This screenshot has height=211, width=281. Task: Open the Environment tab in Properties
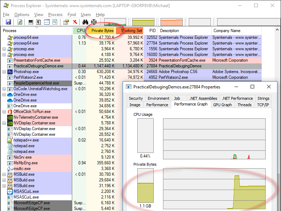pos(158,98)
